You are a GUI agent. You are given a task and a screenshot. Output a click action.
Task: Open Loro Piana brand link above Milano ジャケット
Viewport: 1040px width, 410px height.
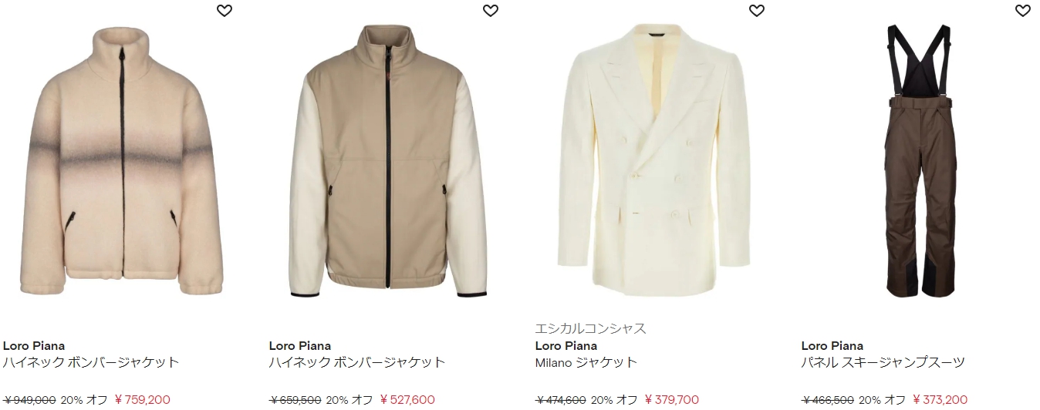pos(566,346)
